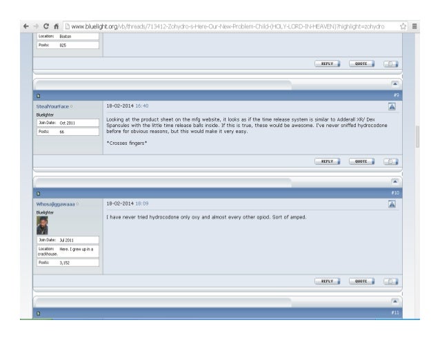Quote Whosajiggawaaa's post

361,281
